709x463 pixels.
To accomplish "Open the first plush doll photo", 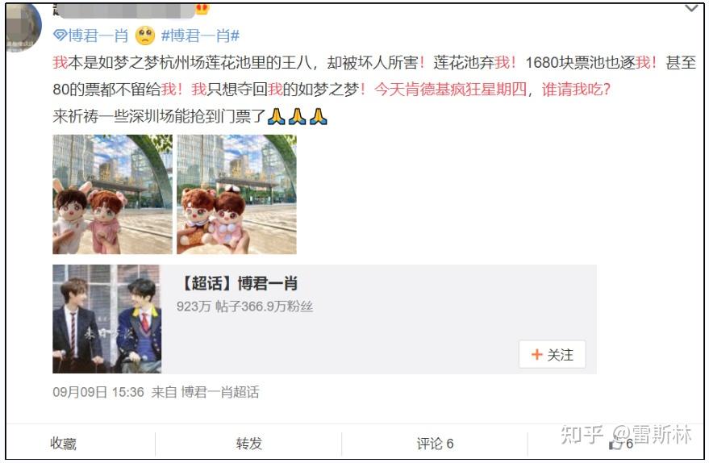I will pyautogui.click(x=113, y=194).
